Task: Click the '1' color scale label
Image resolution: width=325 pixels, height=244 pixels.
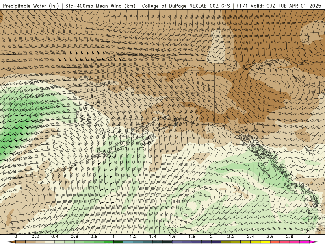Action: pyautogui.click(x=113, y=237)
